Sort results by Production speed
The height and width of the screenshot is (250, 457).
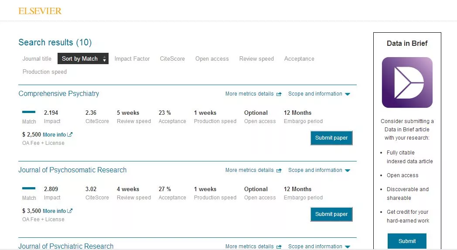(x=44, y=72)
